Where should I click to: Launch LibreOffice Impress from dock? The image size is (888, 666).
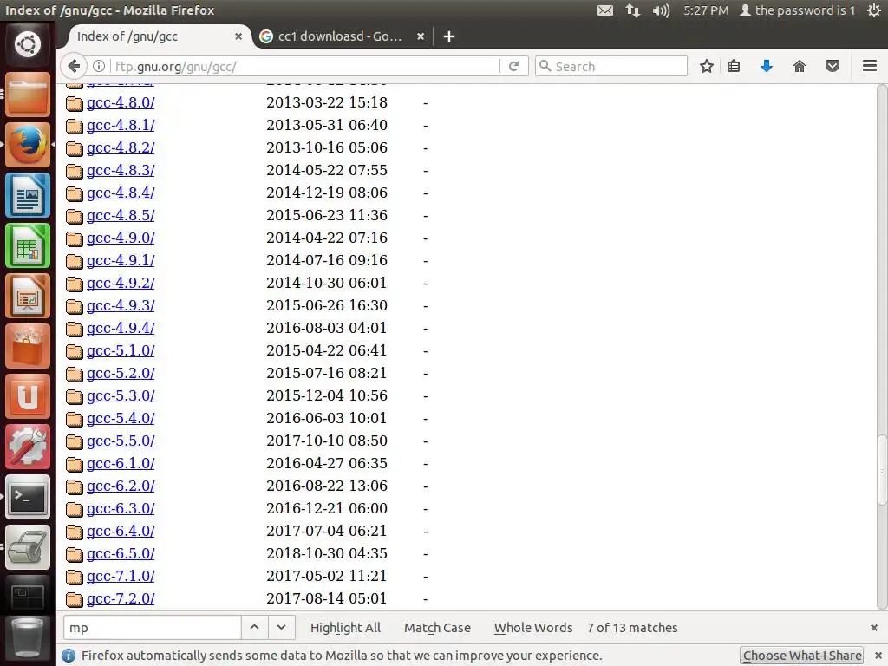click(x=27, y=297)
